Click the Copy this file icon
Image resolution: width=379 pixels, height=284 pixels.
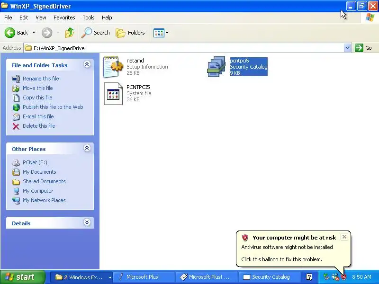pyautogui.click(x=16, y=98)
